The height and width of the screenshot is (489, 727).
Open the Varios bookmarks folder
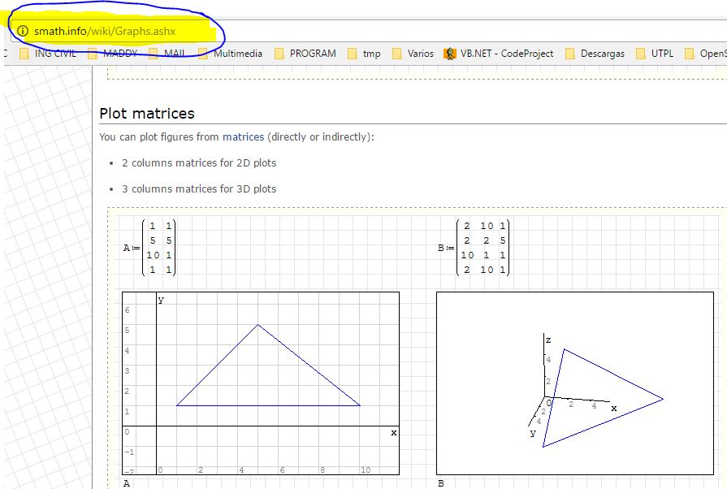(x=413, y=54)
